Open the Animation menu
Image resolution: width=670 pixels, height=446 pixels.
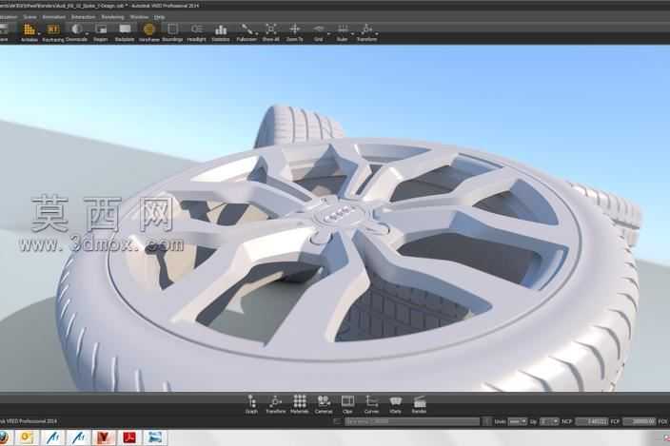click(x=54, y=17)
